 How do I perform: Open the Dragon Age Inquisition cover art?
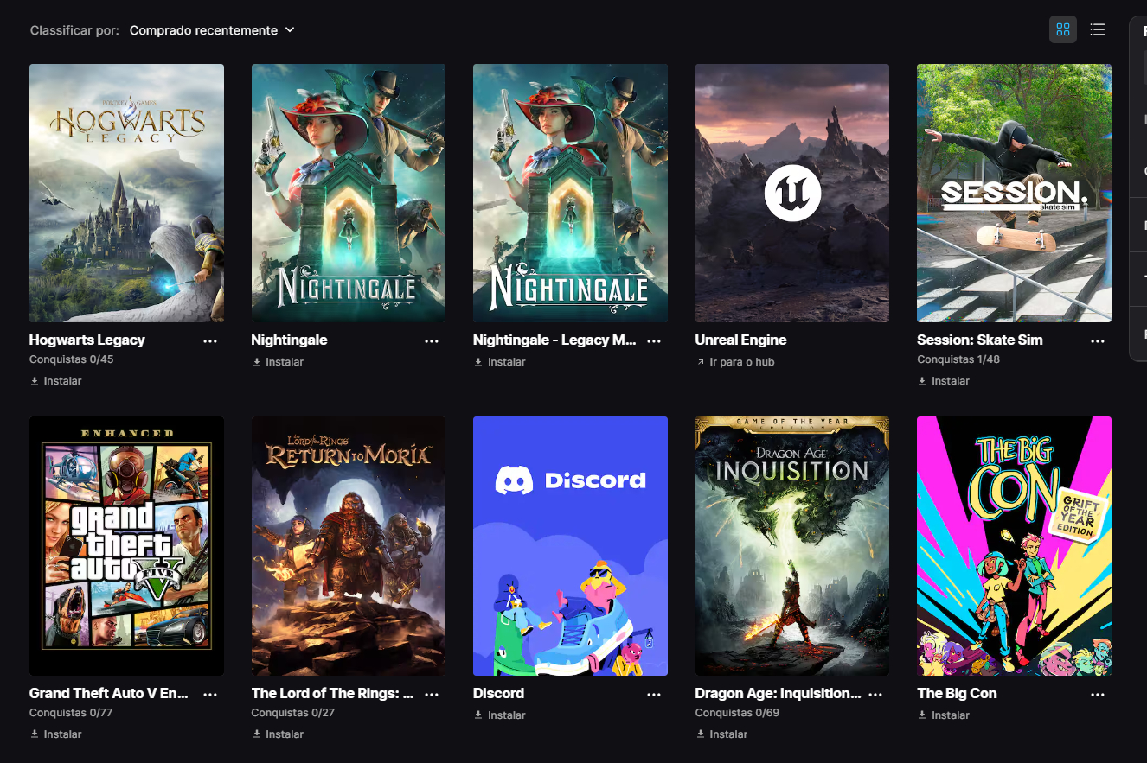[x=792, y=546]
